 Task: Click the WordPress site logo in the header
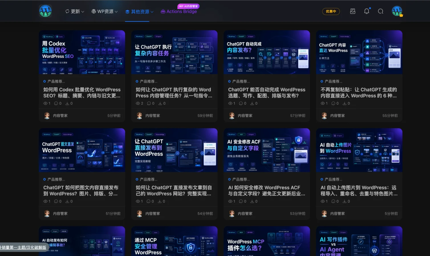tap(45, 11)
